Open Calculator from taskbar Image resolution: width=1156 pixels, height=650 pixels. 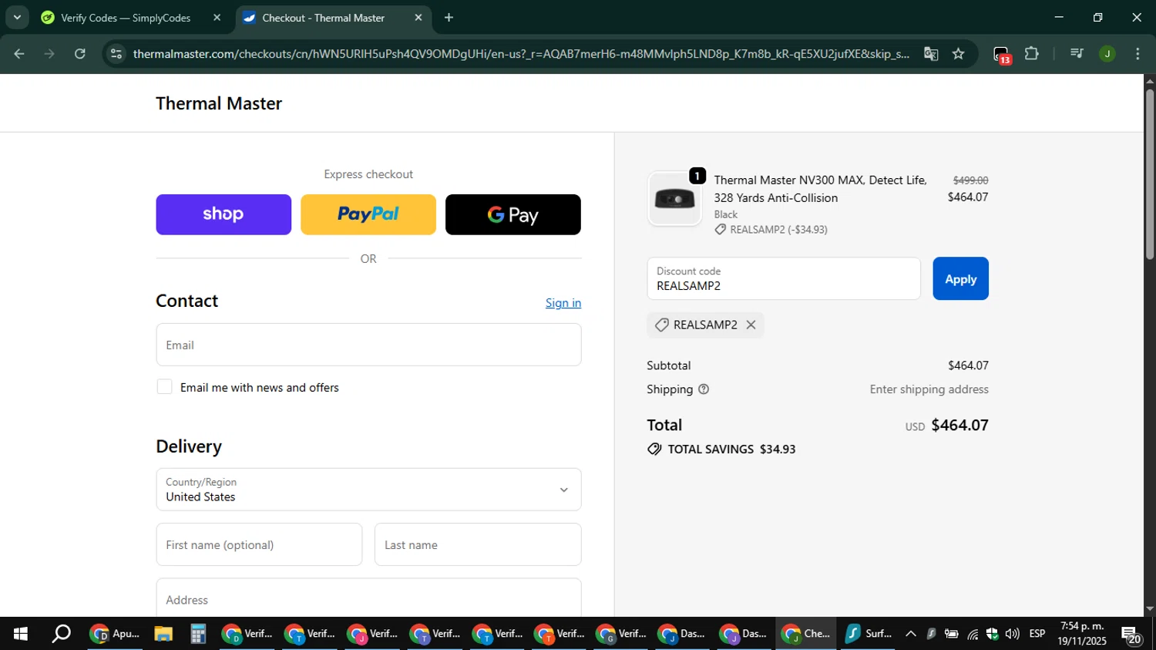198,634
